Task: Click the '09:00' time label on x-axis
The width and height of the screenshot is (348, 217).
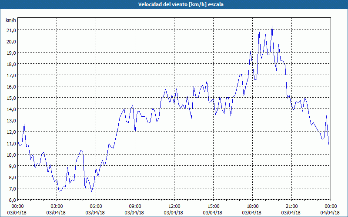Action: (x=135, y=207)
